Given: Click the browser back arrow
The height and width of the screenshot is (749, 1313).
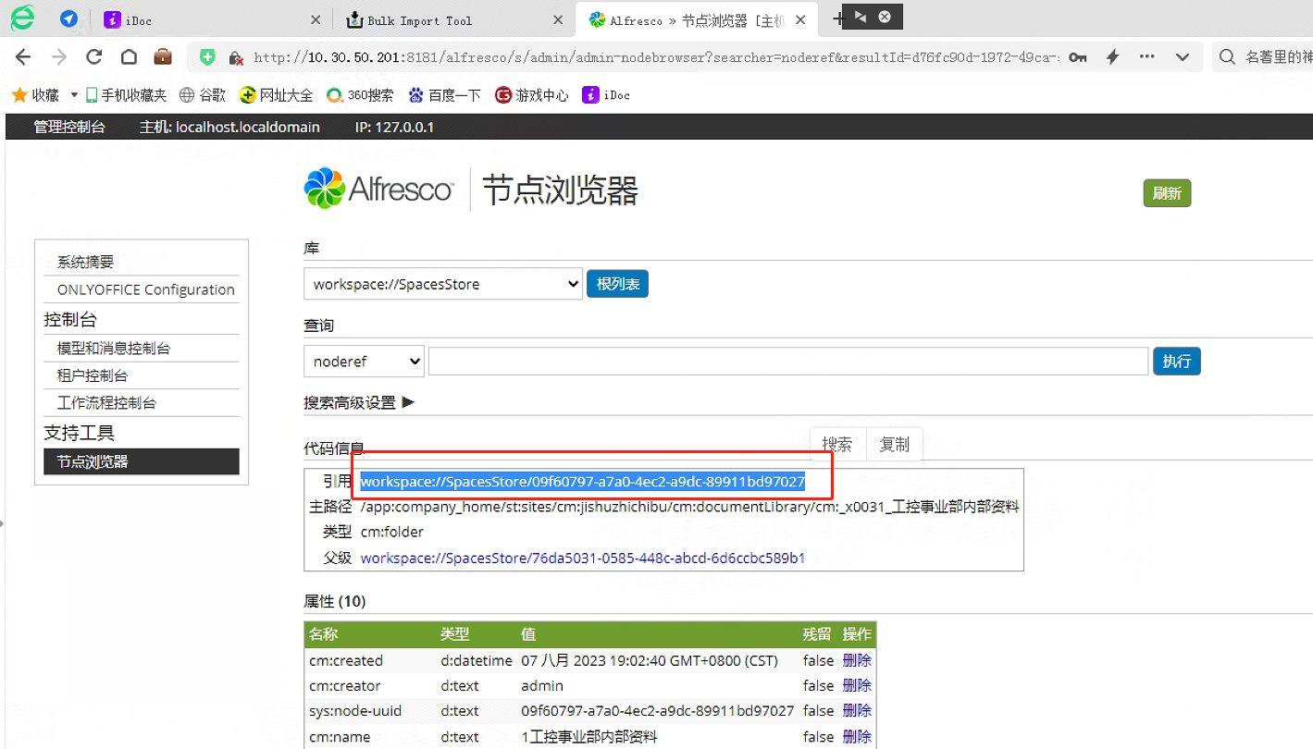Looking at the screenshot, I should pos(23,57).
